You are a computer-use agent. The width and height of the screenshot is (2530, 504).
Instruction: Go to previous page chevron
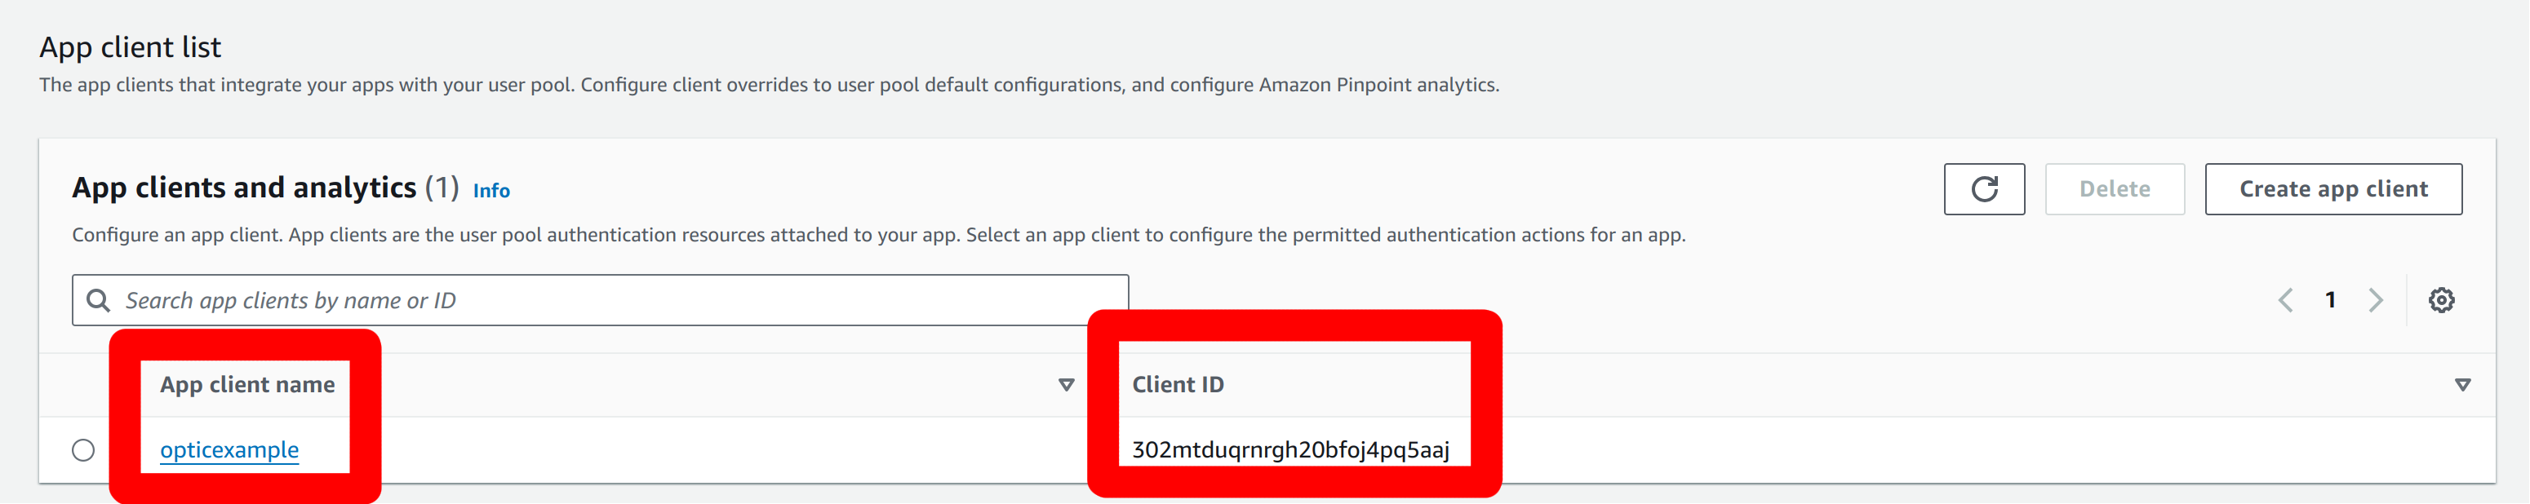[x=2284, y=300]
